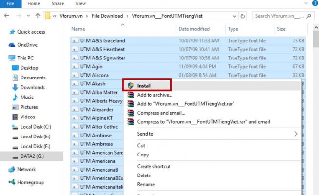Image resolution: width=319 pixels, height=195 pixels.
Task: Click the File Download breadcrumb segment
Action: (x=107, y=16)
